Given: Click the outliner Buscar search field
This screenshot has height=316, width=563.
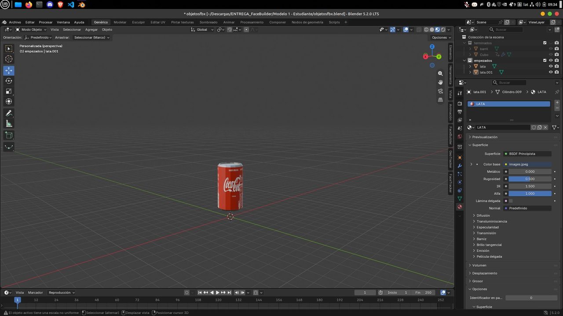Looking at the screenshot, I should tap(506, 29).
